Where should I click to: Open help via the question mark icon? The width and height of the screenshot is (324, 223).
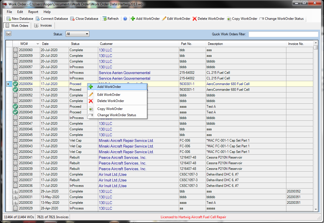coord(125,19)
